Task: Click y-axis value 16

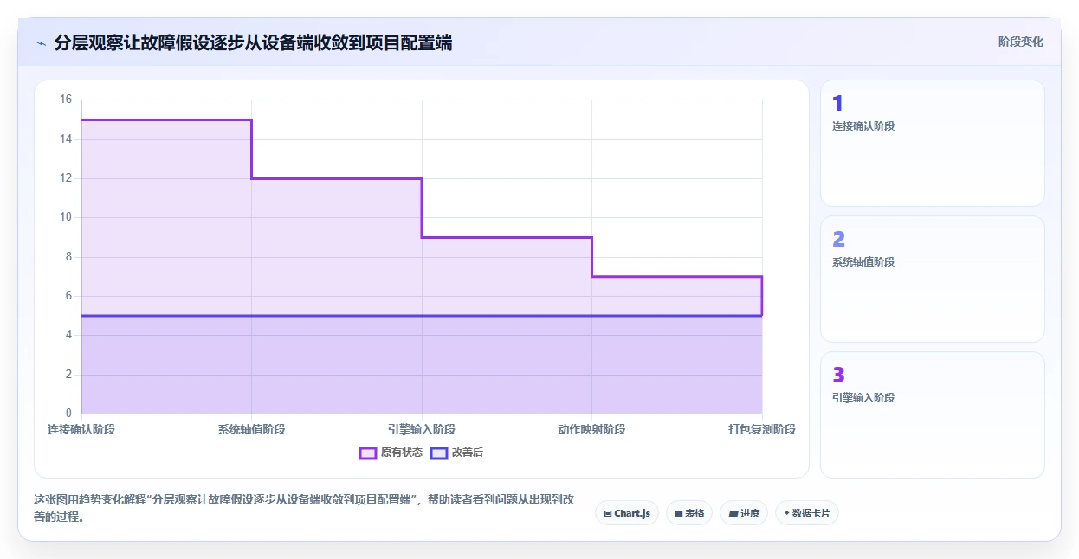Action: pos(66,100)
